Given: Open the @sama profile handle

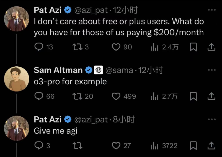Looking at the screenshot, I should pos(119,70).
